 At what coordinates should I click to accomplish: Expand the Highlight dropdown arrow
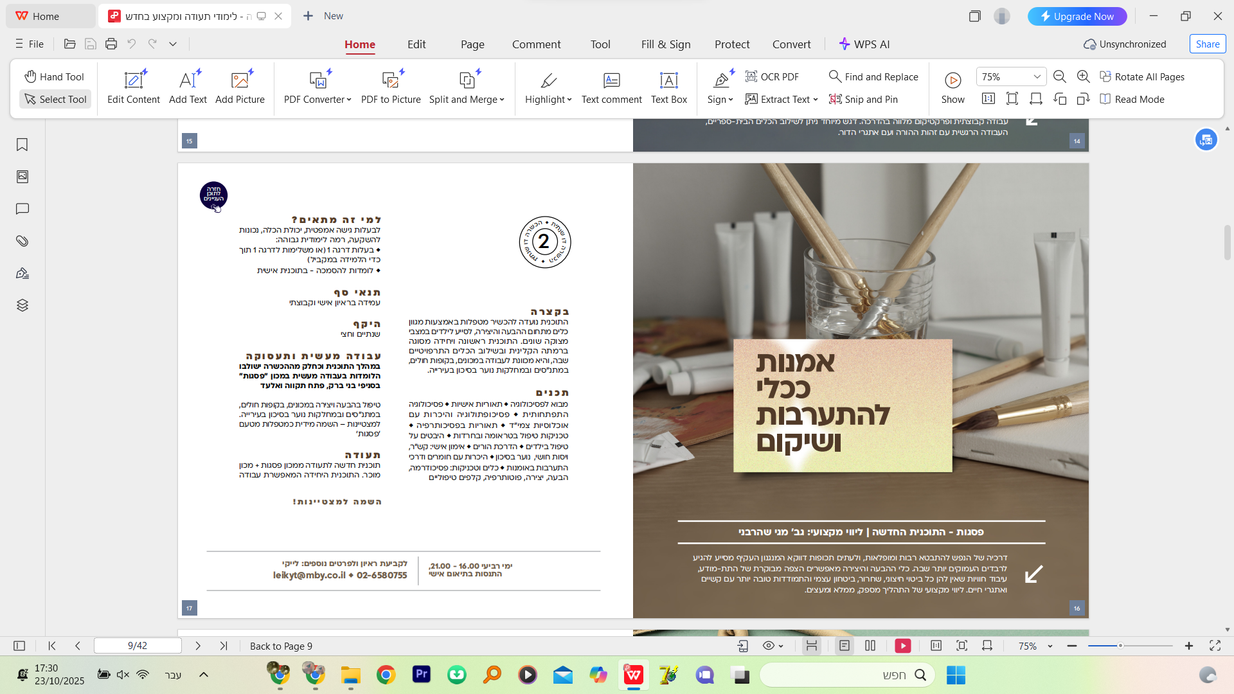coord(569,100)
